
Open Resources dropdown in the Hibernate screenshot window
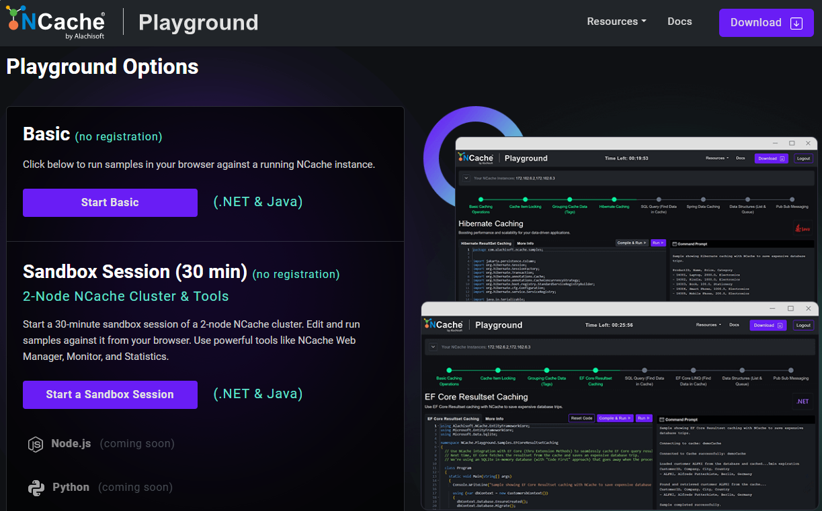click(717, 158)
